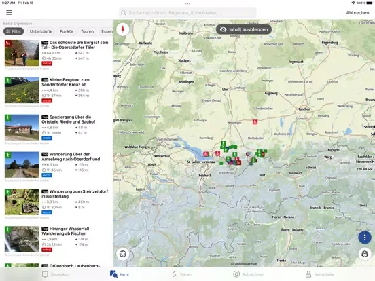Click the Zürich label on the map
The width and height of the screenshot is (375, 281).
152,165
